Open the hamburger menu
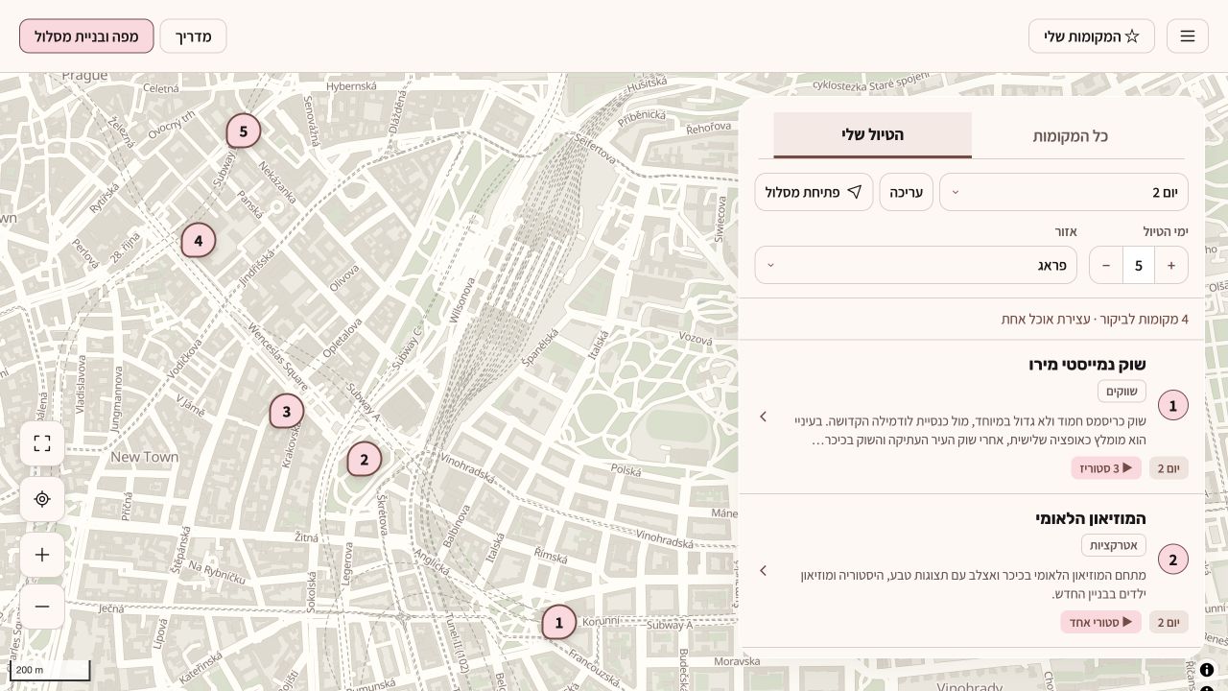 pyautogui.click(x=1187, y=36)
